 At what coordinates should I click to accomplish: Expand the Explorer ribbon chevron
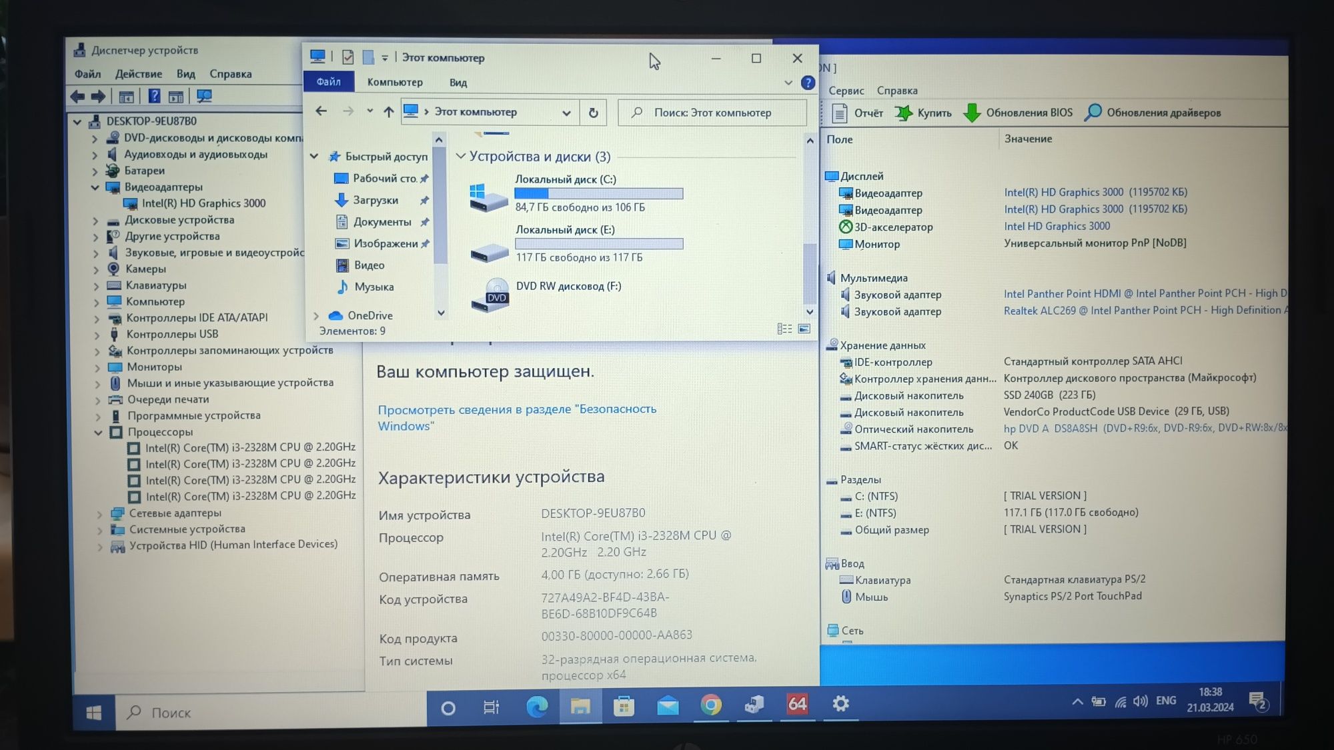(788, 83)
